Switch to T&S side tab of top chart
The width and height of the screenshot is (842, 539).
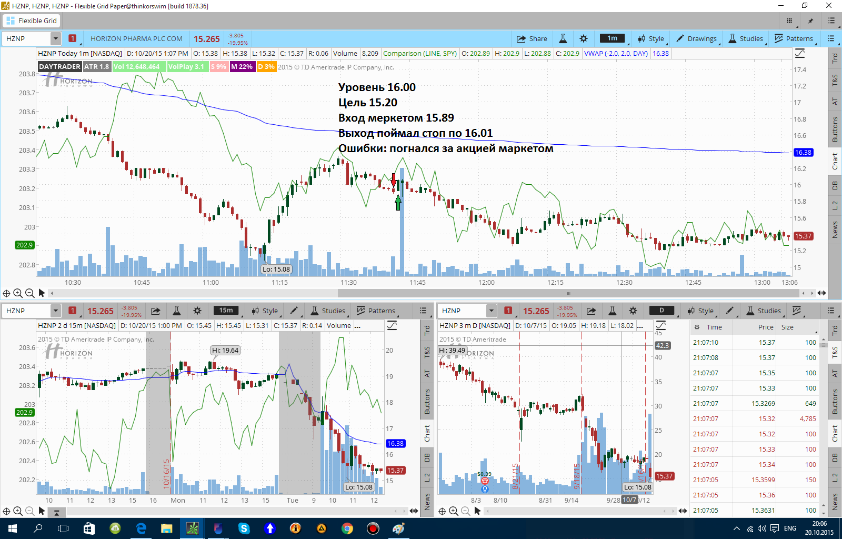[x=835, y=80]
